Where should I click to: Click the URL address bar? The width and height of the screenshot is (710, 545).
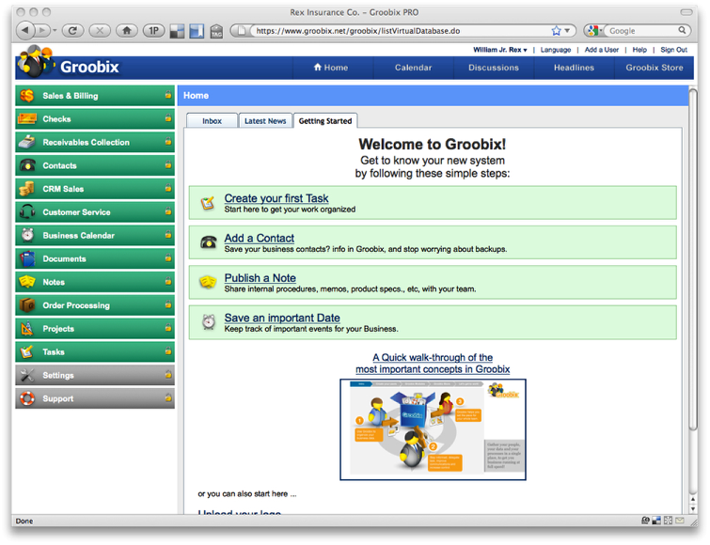pos(401,31)
